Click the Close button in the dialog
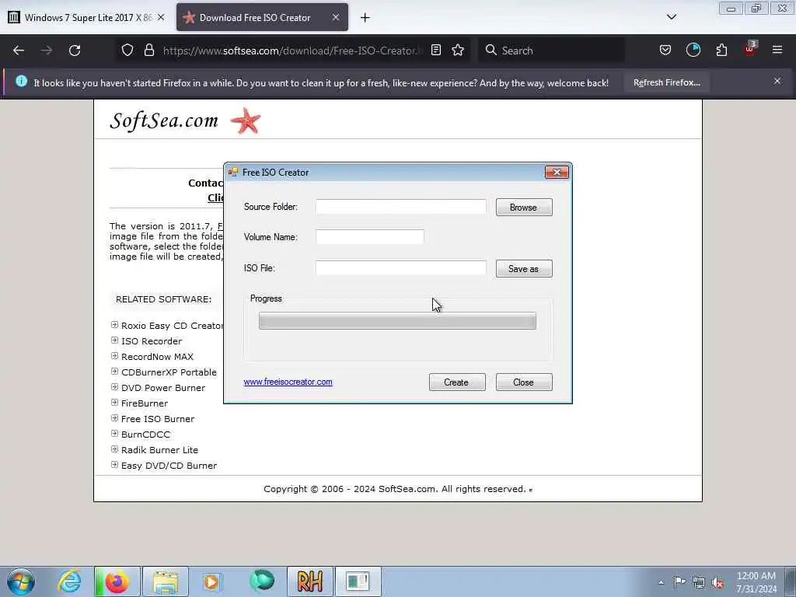This screenshot has width=796, height=597. click(x=524, y=382)
